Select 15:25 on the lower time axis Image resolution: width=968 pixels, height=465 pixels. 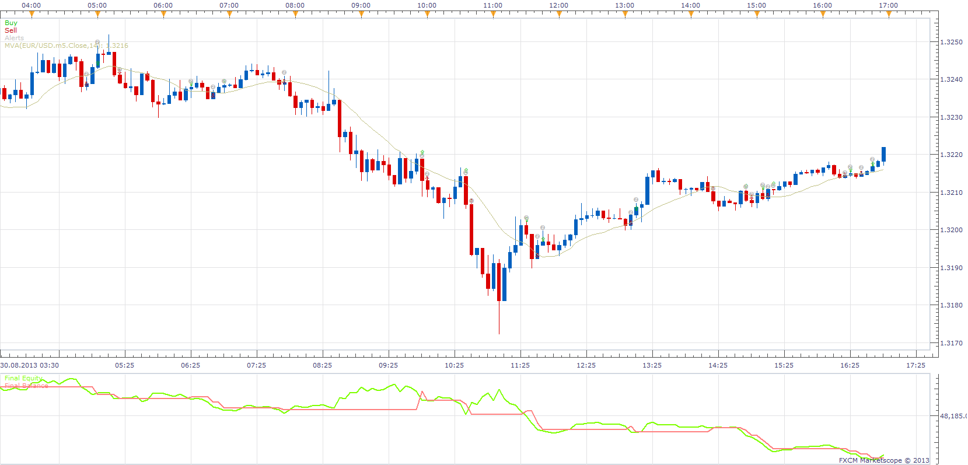click(784, 365)
